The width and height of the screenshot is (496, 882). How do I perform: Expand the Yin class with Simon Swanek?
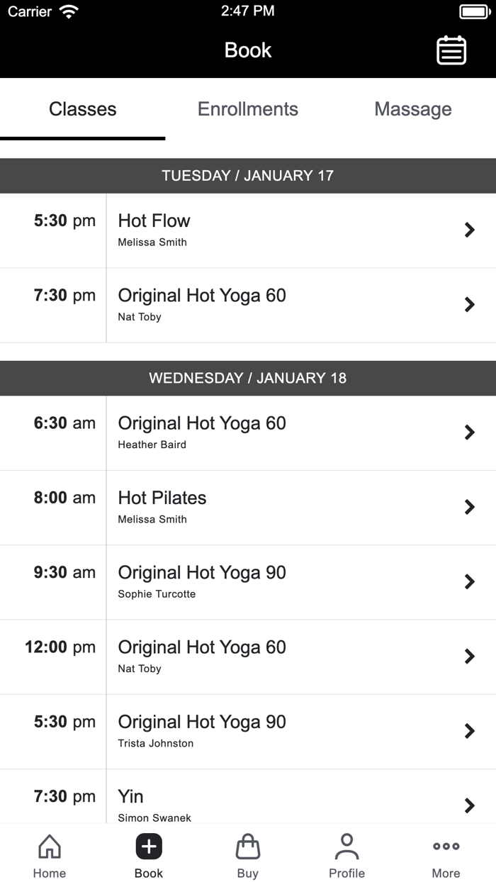coord(470,805)
